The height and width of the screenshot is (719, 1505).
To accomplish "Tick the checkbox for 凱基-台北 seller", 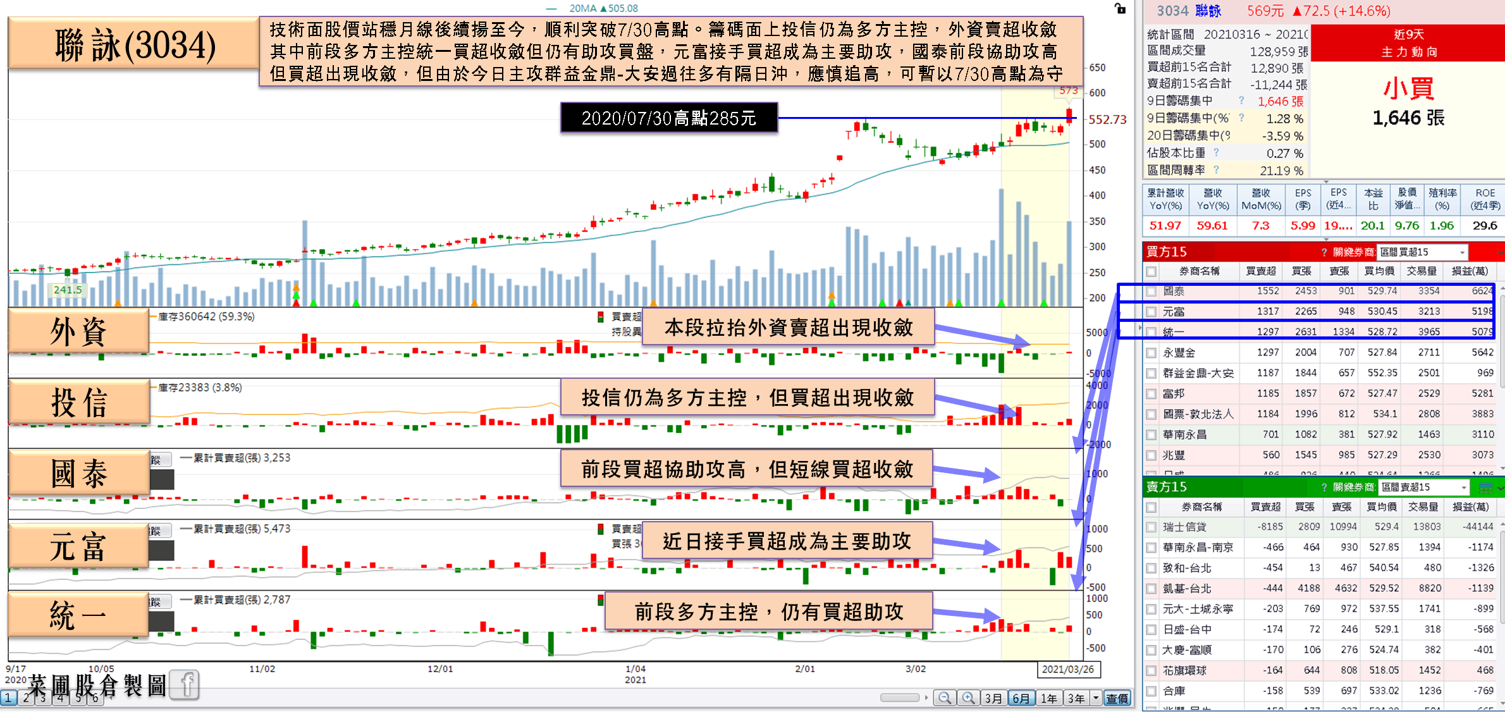I will tap(1152, 589).
